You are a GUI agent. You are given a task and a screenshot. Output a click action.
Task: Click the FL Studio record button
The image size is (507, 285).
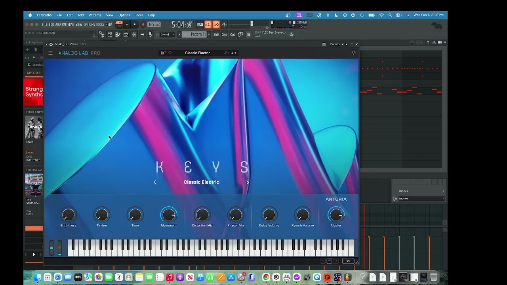point(143,25)
